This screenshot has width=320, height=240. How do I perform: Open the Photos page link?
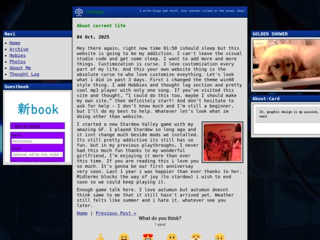click(18, 62)
